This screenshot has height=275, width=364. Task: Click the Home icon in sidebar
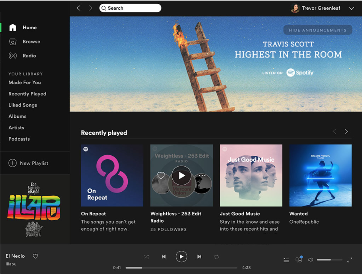pyautogui.click(x=13, y=27)
